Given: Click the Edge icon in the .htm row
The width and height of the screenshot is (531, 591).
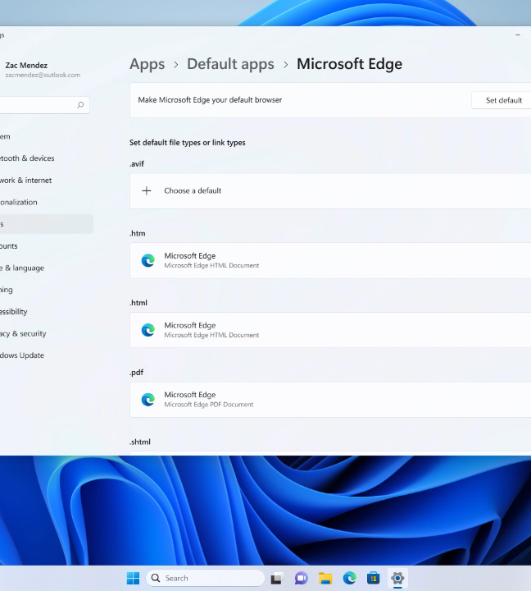Looking at the screenshot, I should tap(147, 260).
